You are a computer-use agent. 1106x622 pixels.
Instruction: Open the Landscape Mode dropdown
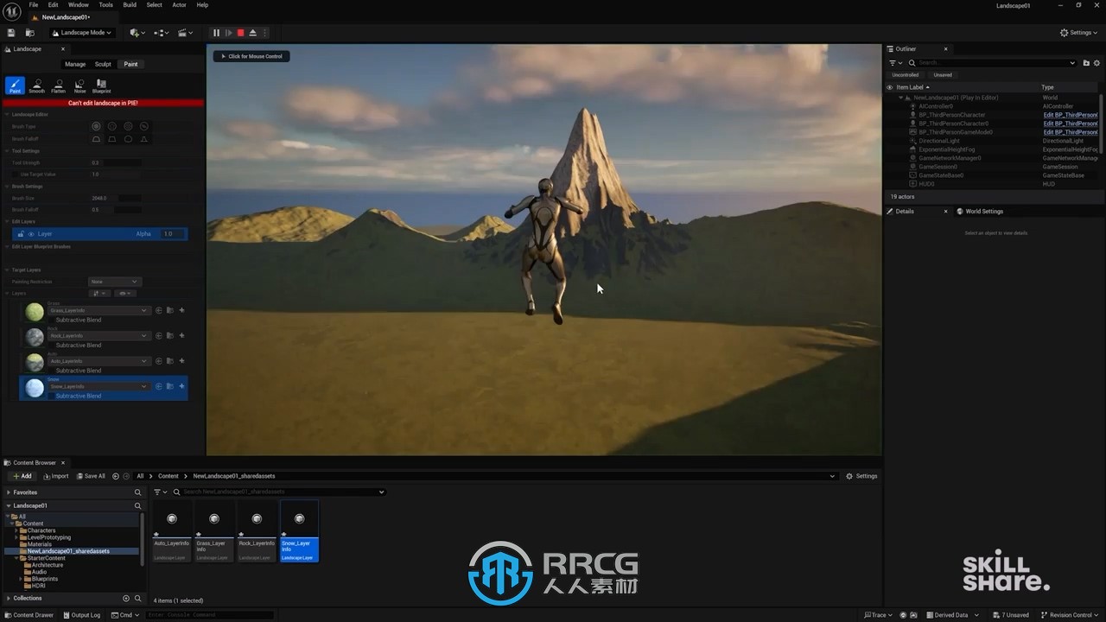[x=81, y=33]
